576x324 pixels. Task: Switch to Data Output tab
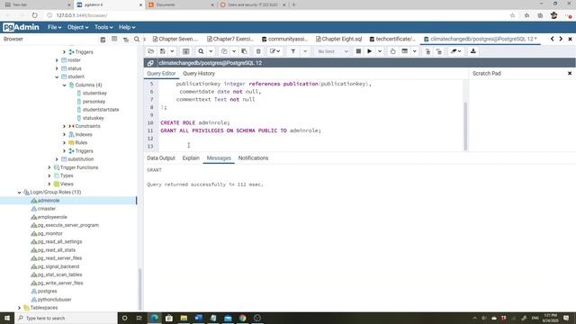tap(161, 158)
